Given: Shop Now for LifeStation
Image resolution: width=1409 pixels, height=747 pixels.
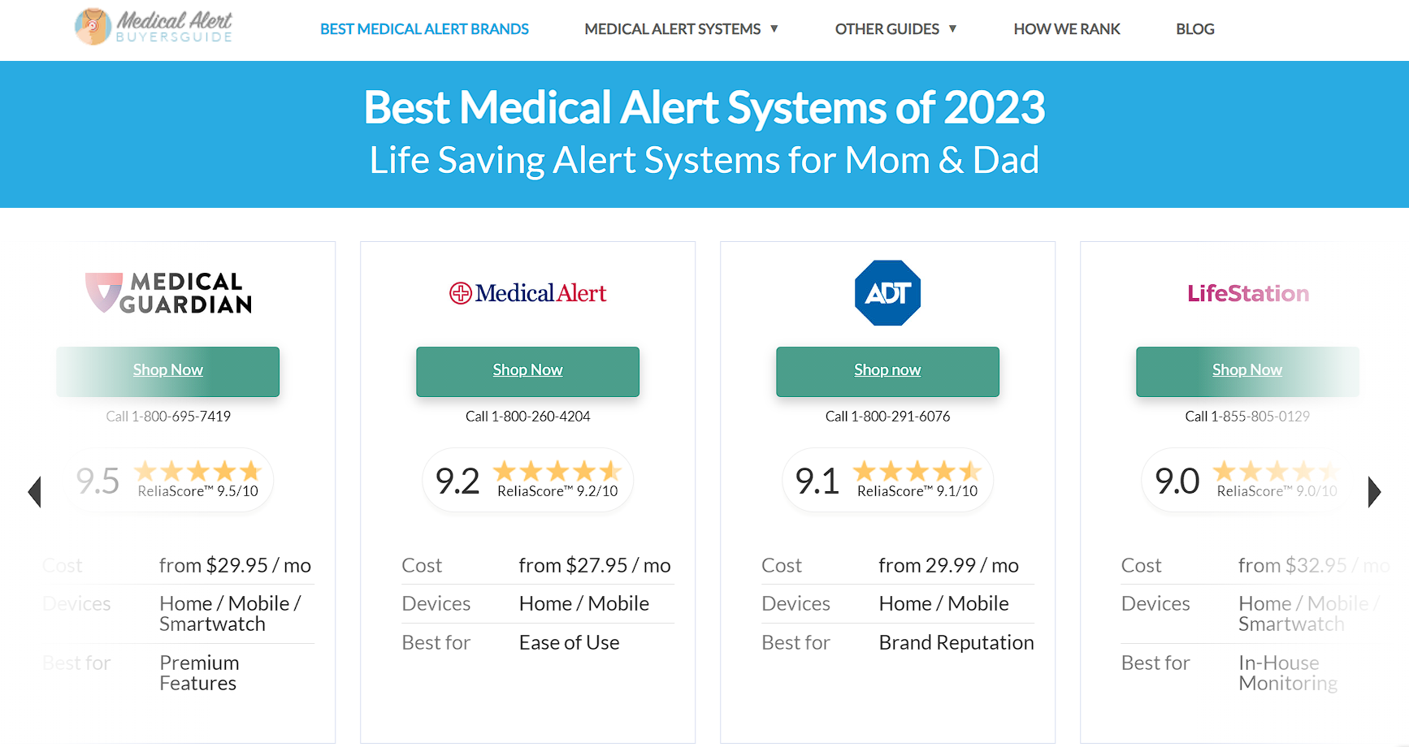Looking at the screenshot, I should tap(1247, 371).
